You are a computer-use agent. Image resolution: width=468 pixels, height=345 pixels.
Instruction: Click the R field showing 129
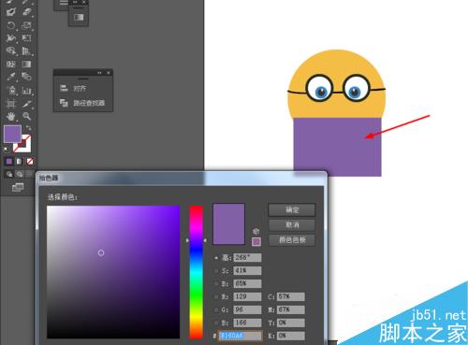coord(247,296)
